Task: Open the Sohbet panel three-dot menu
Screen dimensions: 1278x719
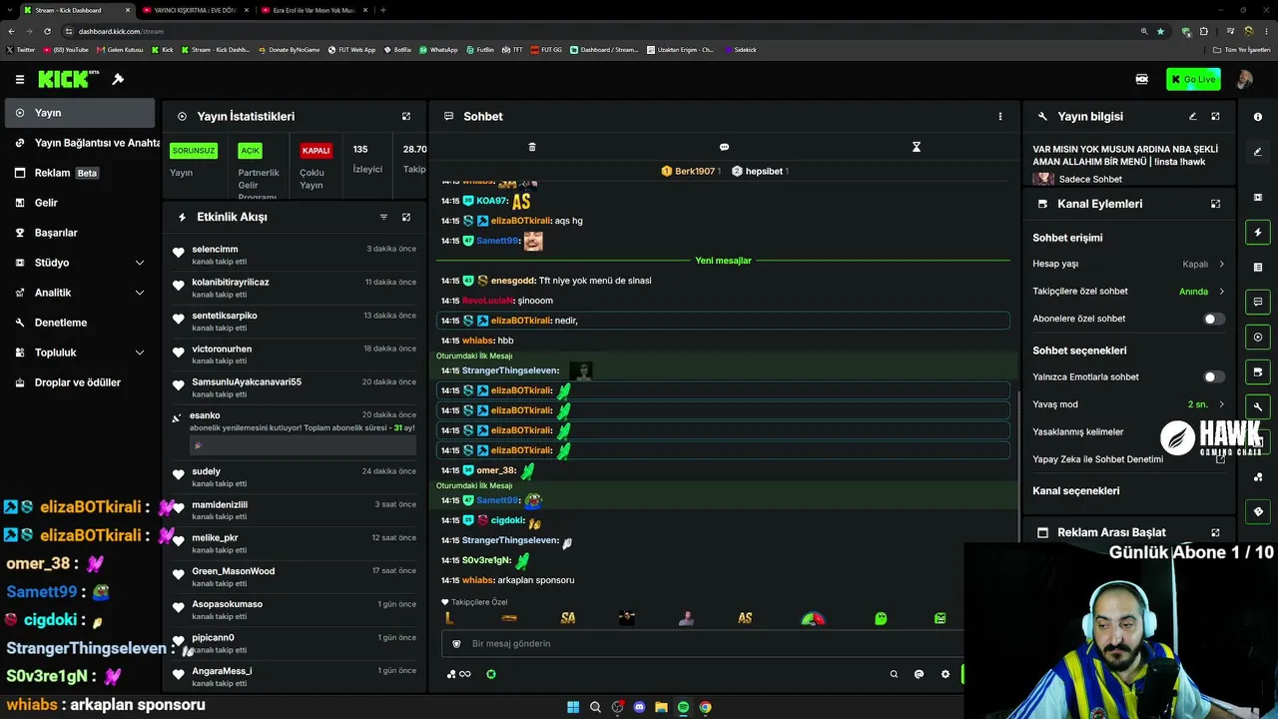Action: (1000, 116)
